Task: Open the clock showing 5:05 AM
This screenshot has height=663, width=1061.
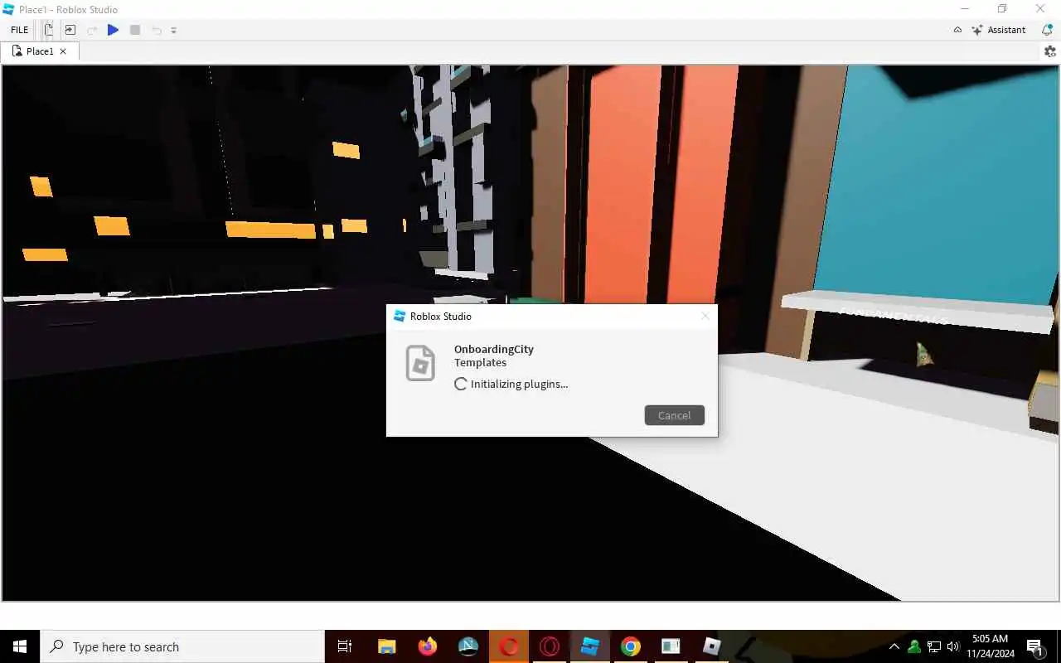Action: [x=990, y=646]
